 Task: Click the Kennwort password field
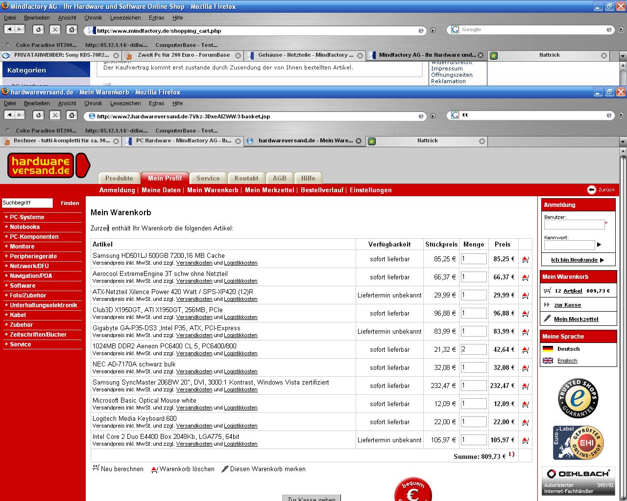[x=569, y=245]
